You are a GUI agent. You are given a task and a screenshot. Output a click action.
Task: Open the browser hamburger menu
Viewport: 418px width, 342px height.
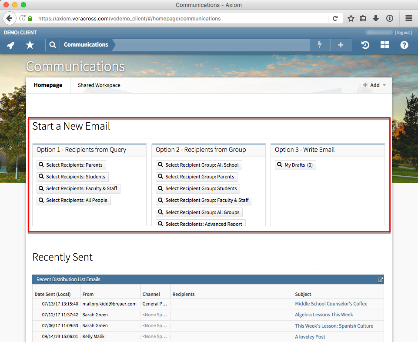(408, 18)
